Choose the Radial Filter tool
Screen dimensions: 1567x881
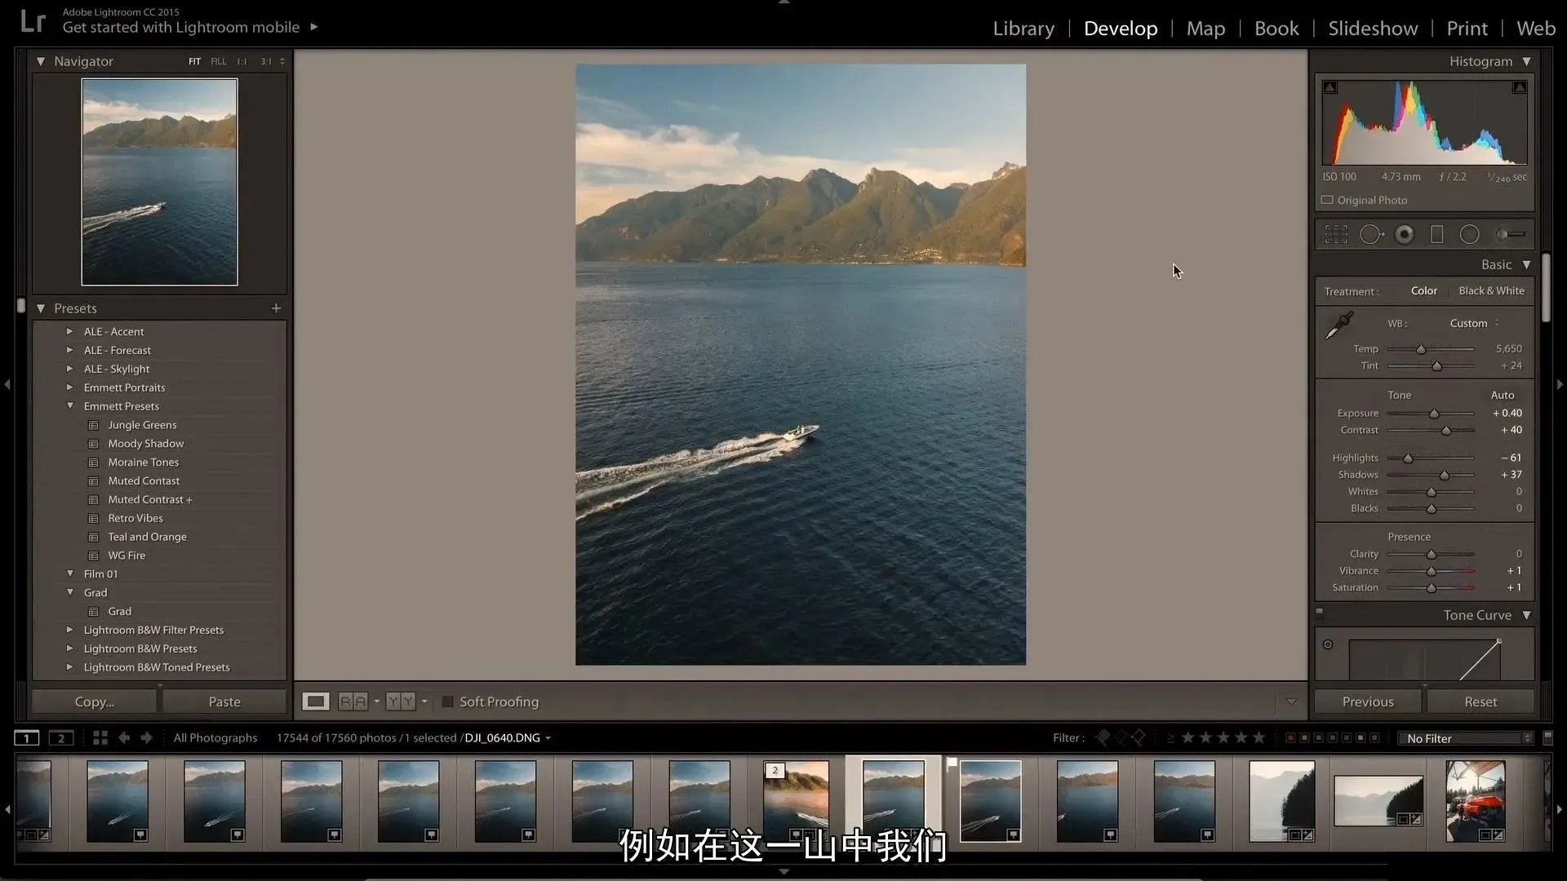pyautogui.click(x=1469, y=235)
